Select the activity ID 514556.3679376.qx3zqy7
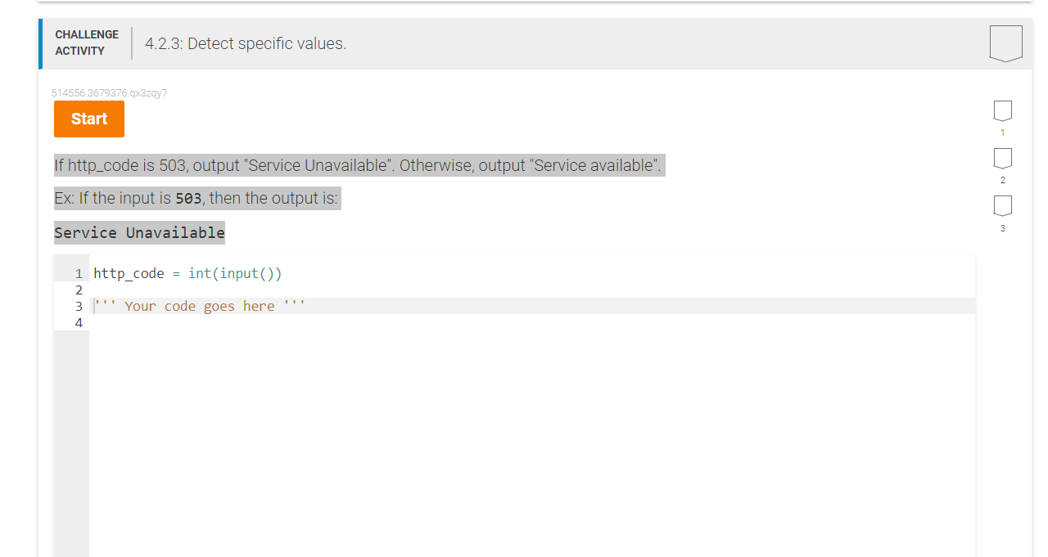 (x=109, y=92)
